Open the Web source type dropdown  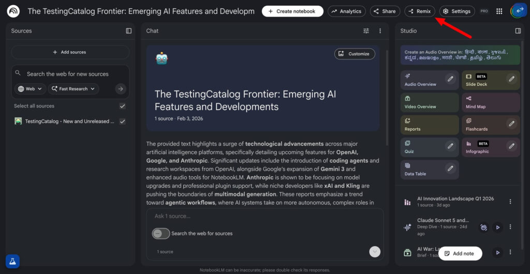[30, 89]
